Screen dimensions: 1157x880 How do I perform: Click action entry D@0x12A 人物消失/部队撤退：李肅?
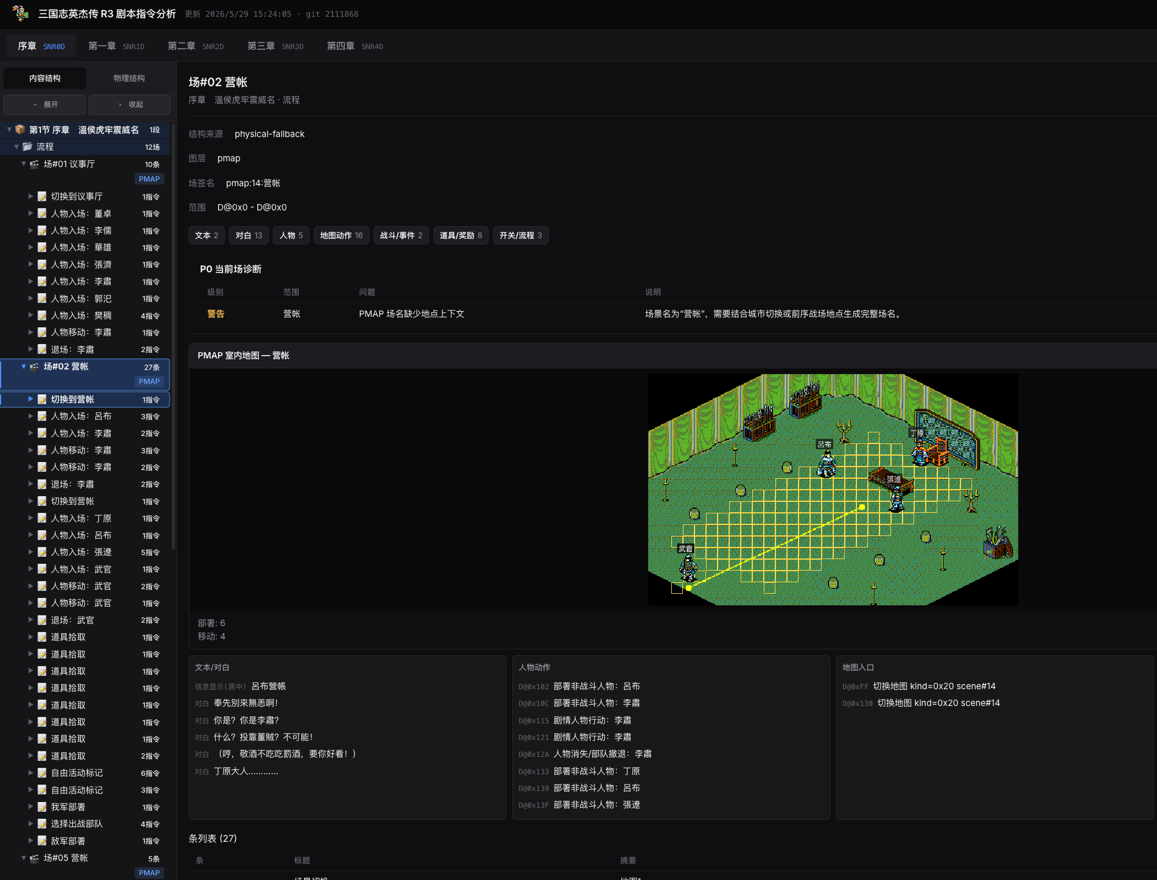(585, 754)
